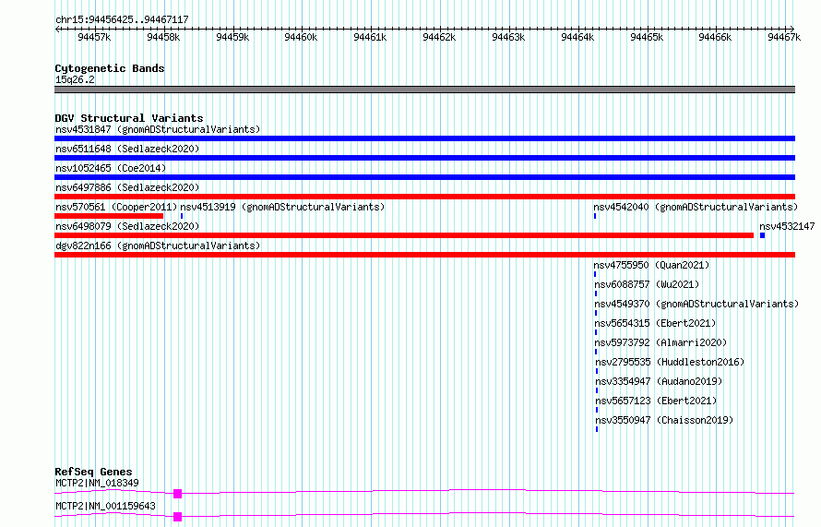The height and width of the screenshot is (527, 821).
Task: Click the 94460k ruler tick label
Action: tap(301, 37)
